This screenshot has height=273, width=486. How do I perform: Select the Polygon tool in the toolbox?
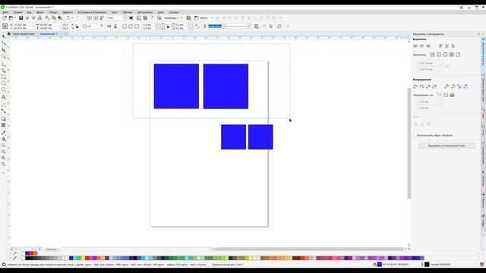point(4,89)
